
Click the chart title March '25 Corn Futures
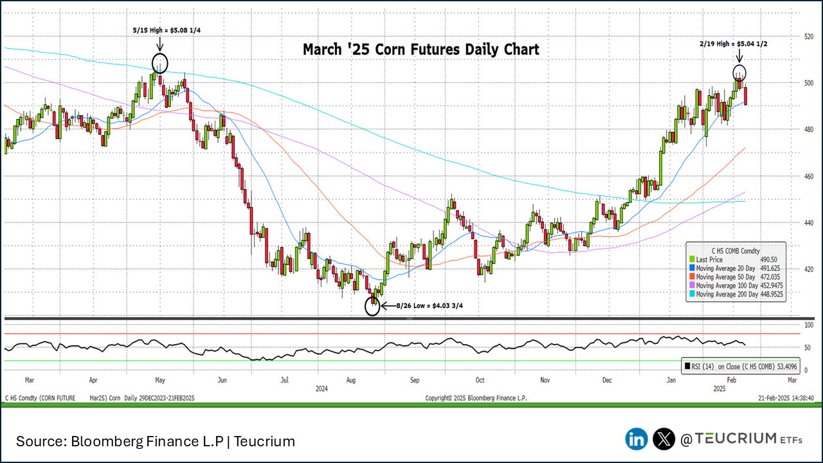tap(421, 49)
